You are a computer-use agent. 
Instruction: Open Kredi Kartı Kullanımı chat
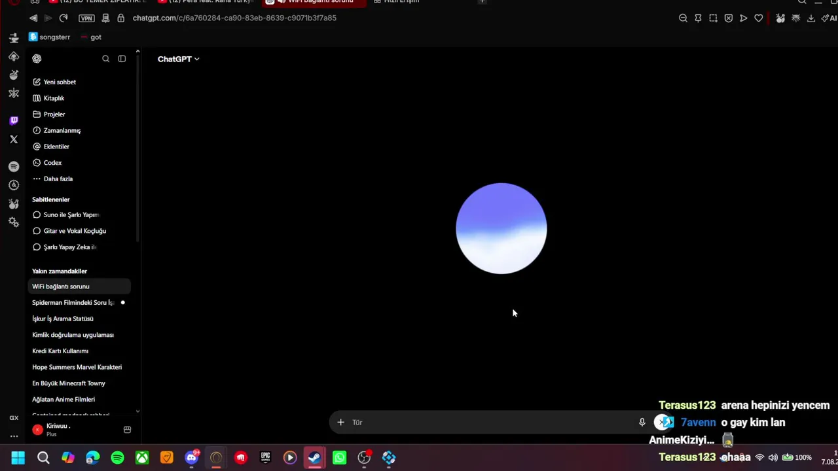(x=80, y=351)
